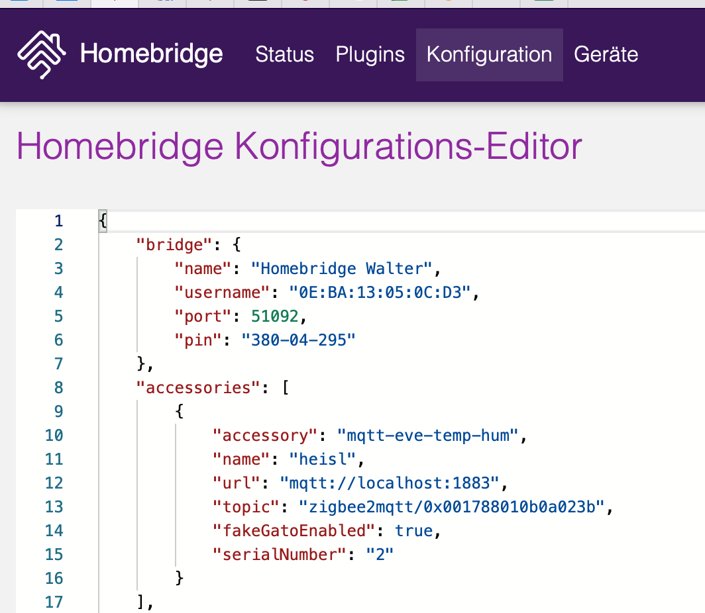Select the Konfiguration nav item

point(489,54)
